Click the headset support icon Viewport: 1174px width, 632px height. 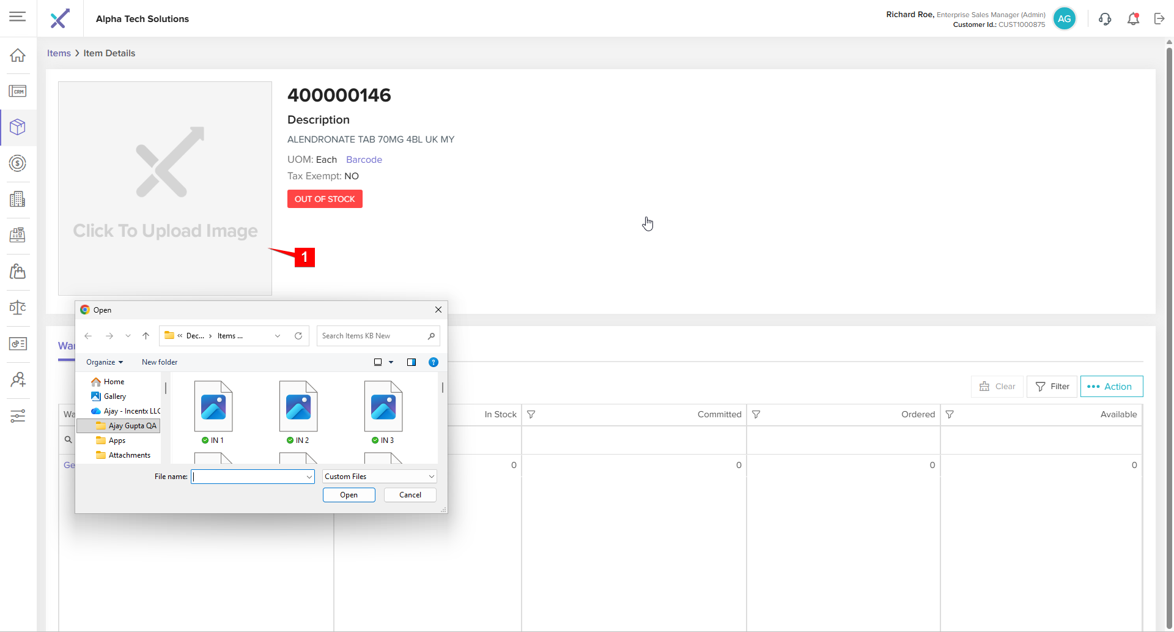click(x=1105, y=19)
